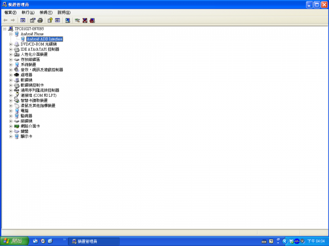Click the Disable device toolbar icon
Image resolution: width=329 pixels, height=246 pixels.
[93, 20]
